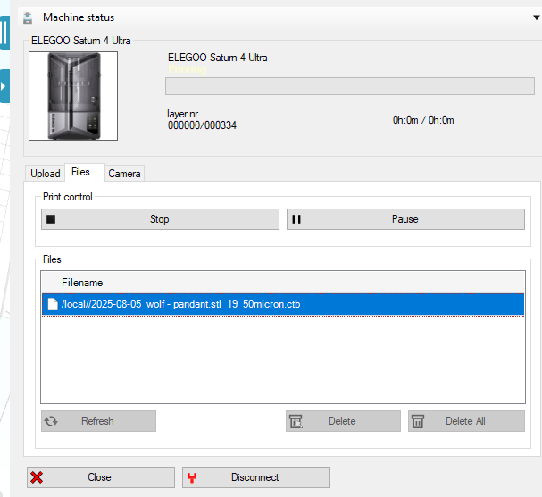Open the Camera tab
This screenshot has width=542, height=497.
point(125,174)
